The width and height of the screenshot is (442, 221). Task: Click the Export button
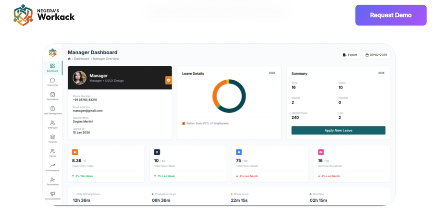(350, 55)
